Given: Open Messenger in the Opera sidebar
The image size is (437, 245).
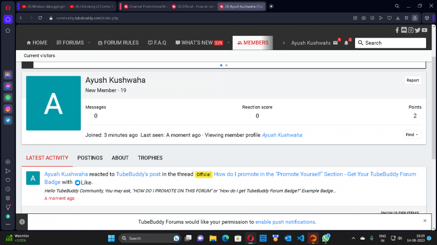Looking at the screenshot, I should [x=8, y=86].
